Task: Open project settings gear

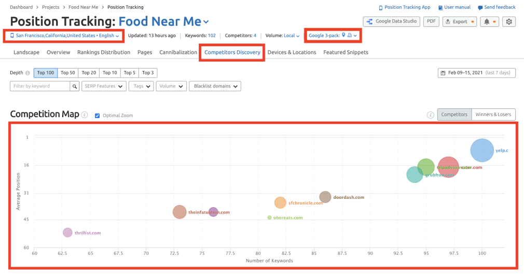Action: pos(508,22)
